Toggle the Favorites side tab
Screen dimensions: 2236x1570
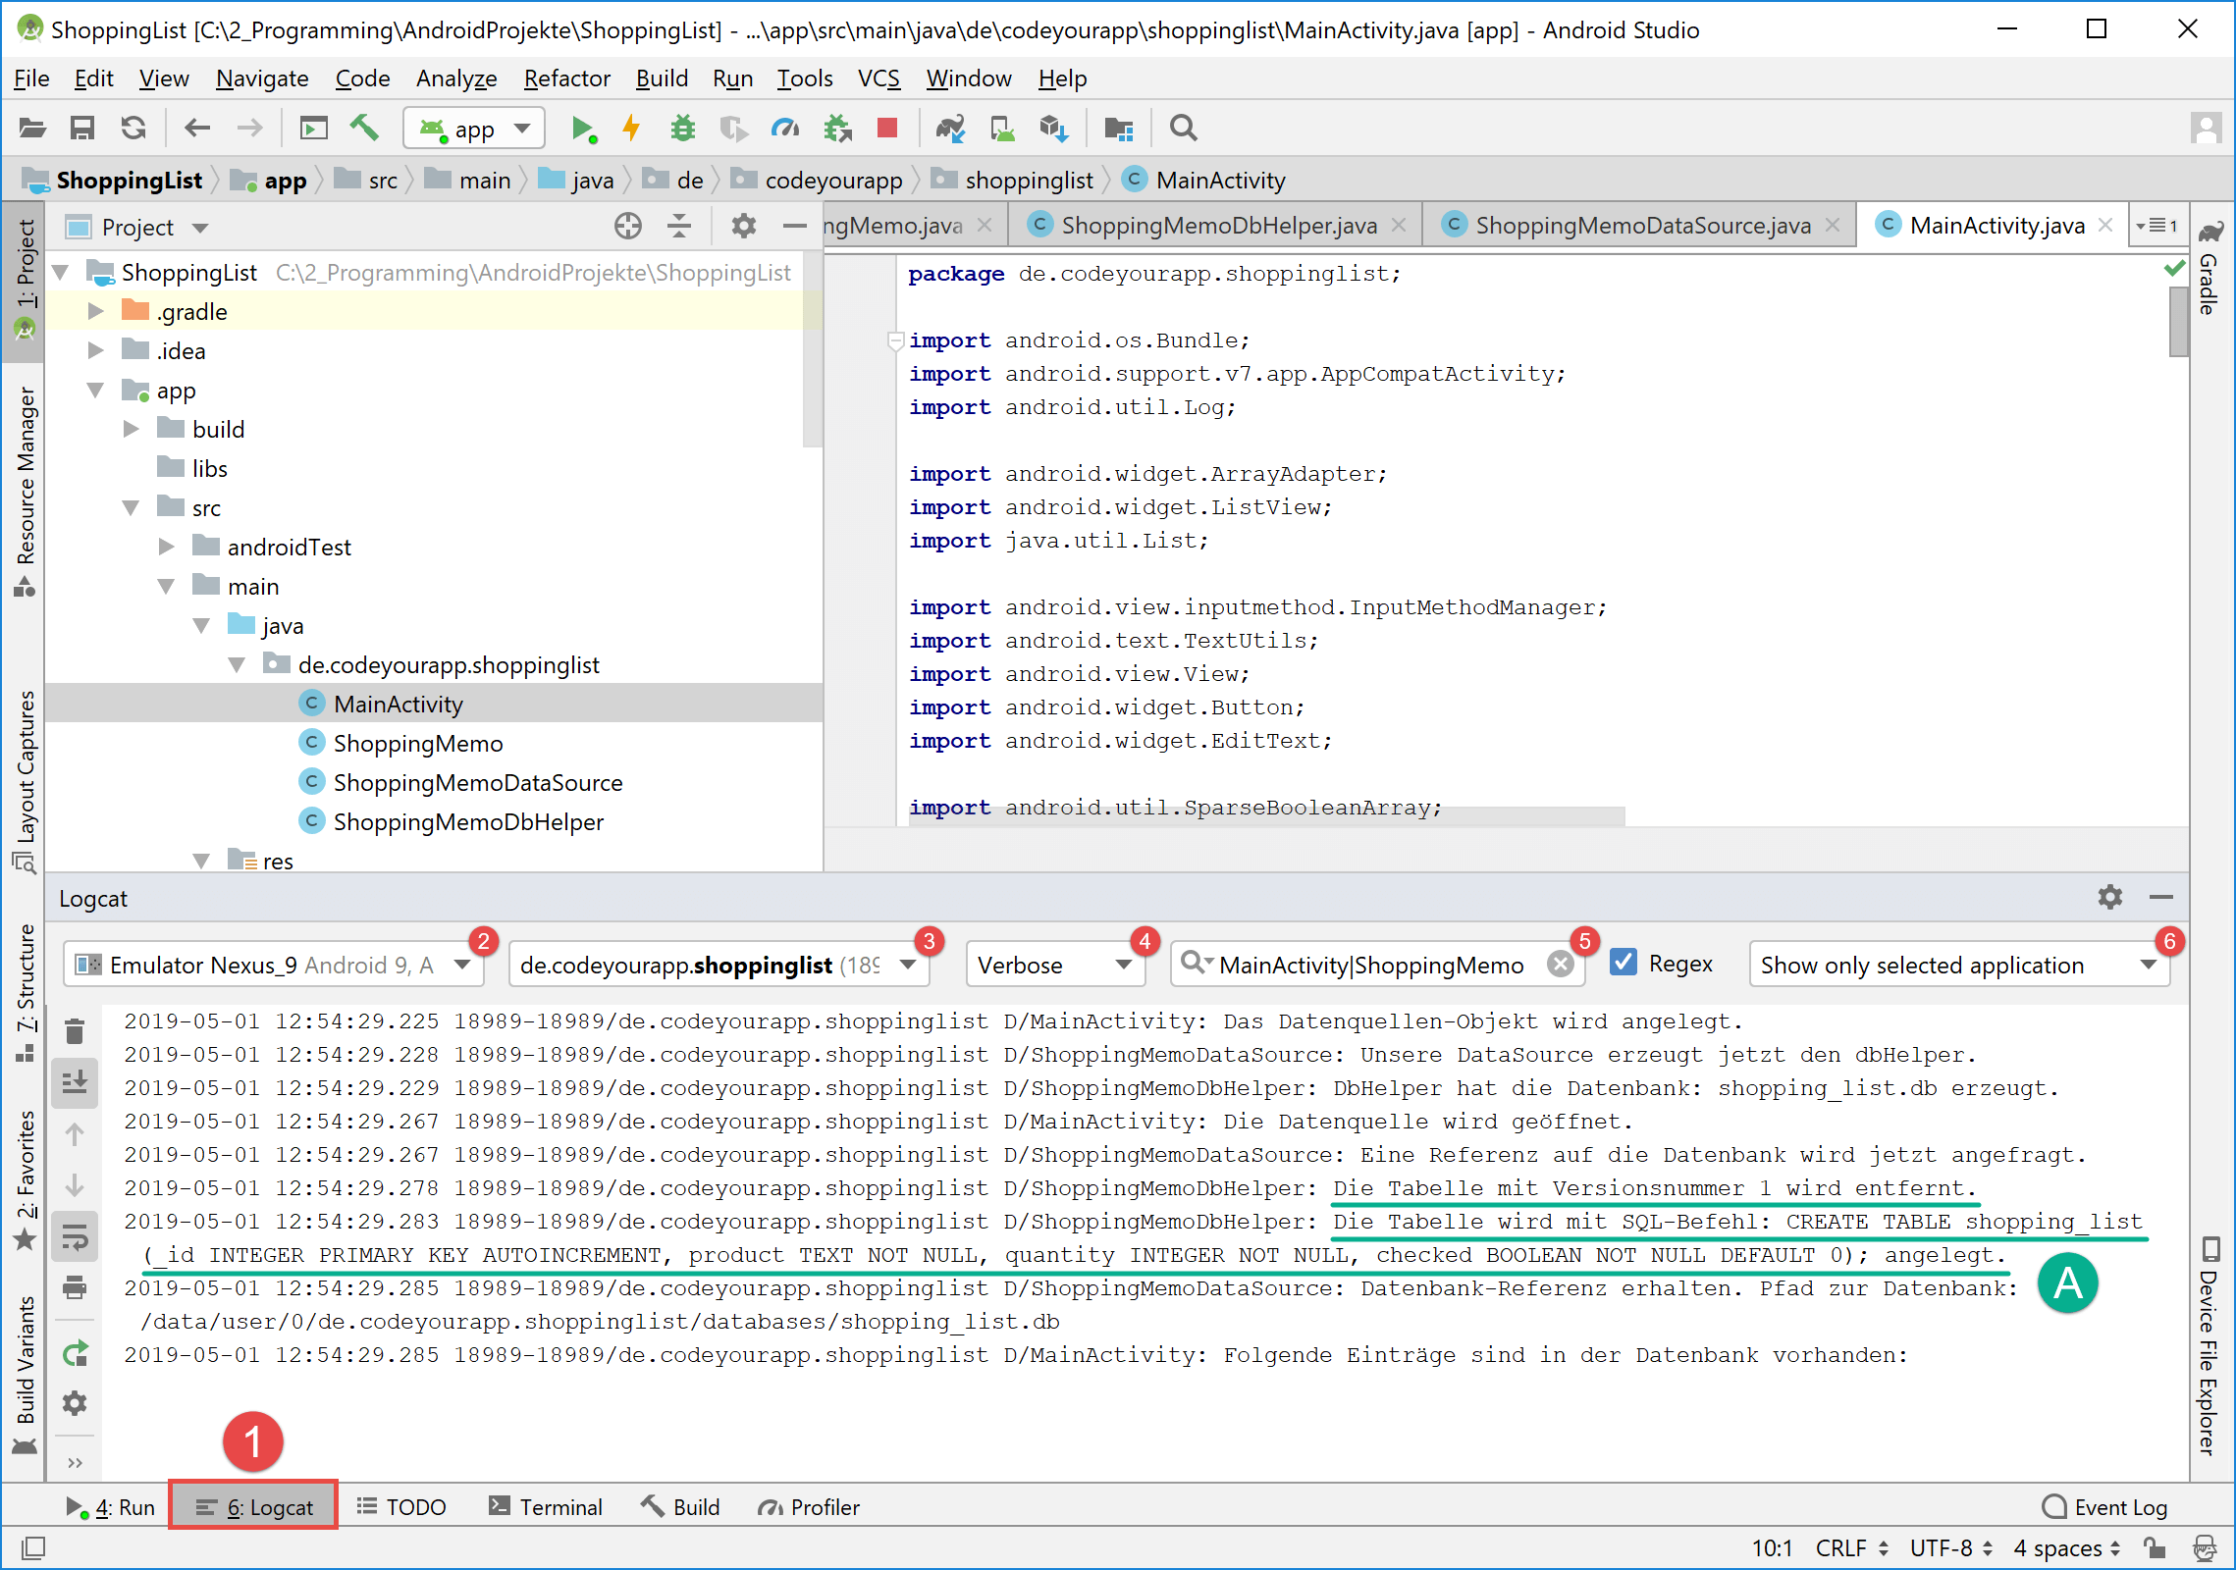coord(25,1179)
